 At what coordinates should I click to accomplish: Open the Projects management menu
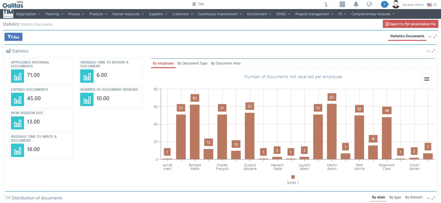[x=314, y=14]
